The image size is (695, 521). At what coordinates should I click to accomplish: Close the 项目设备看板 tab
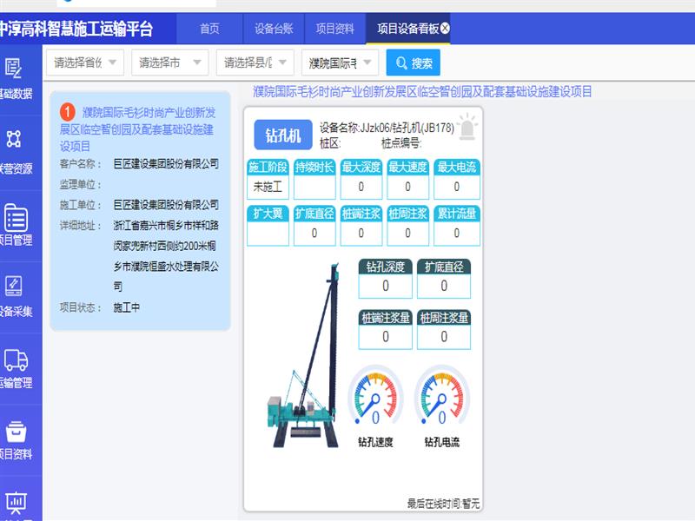pos(446,29)
